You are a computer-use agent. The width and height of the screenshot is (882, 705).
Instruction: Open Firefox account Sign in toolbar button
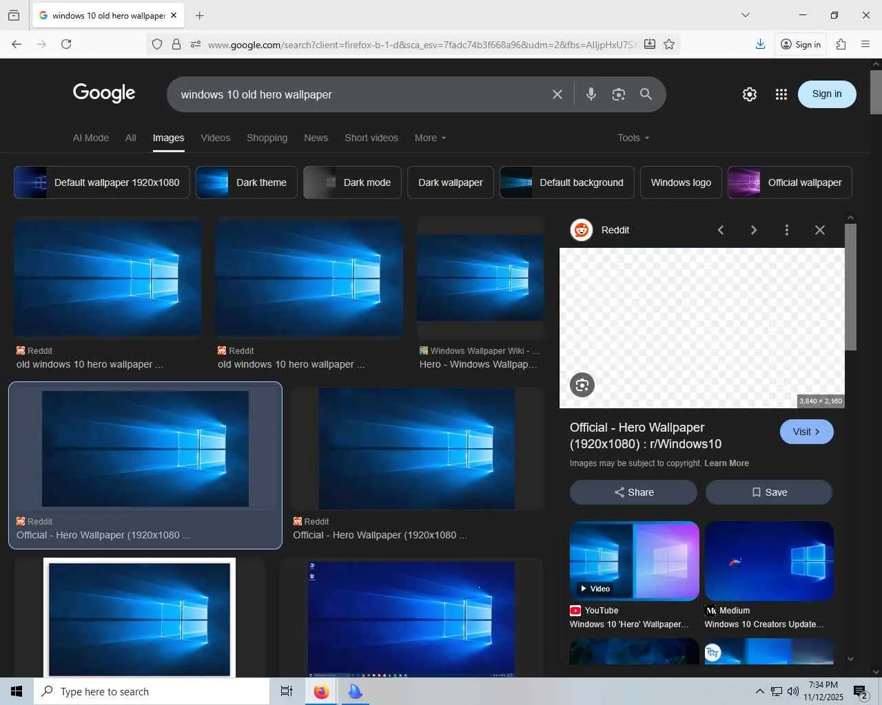coord(801,44)
